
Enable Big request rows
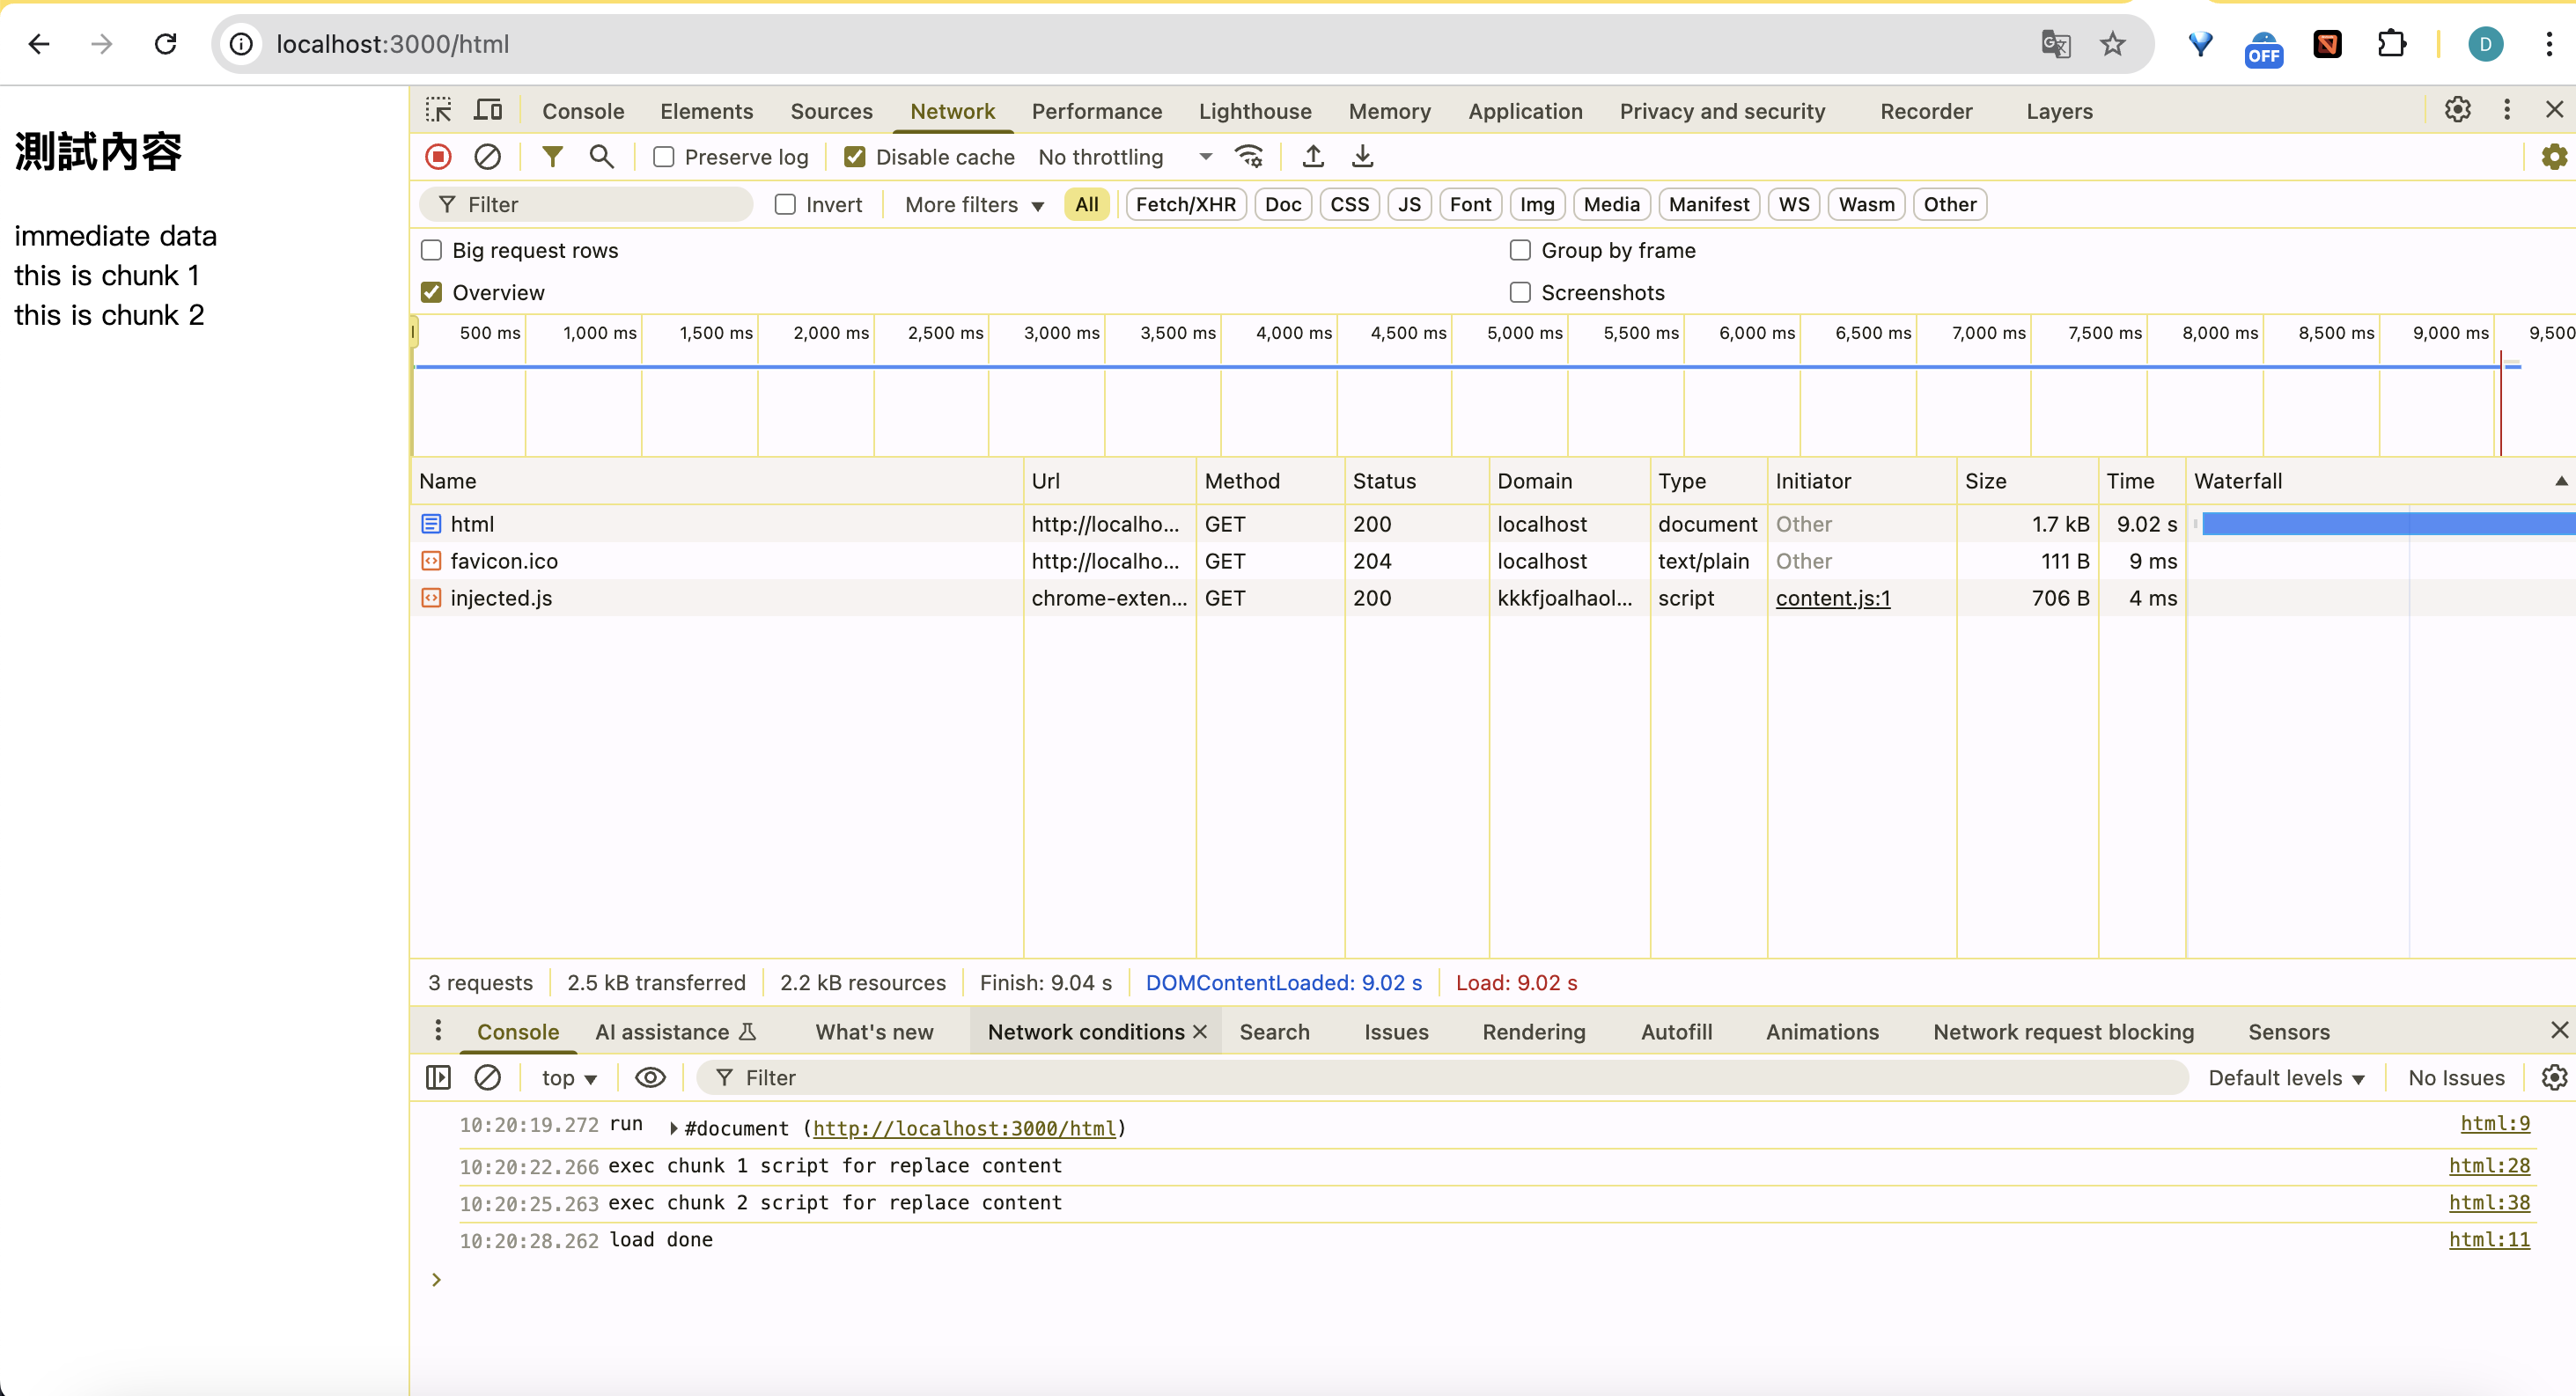click(x=432, y=250)
